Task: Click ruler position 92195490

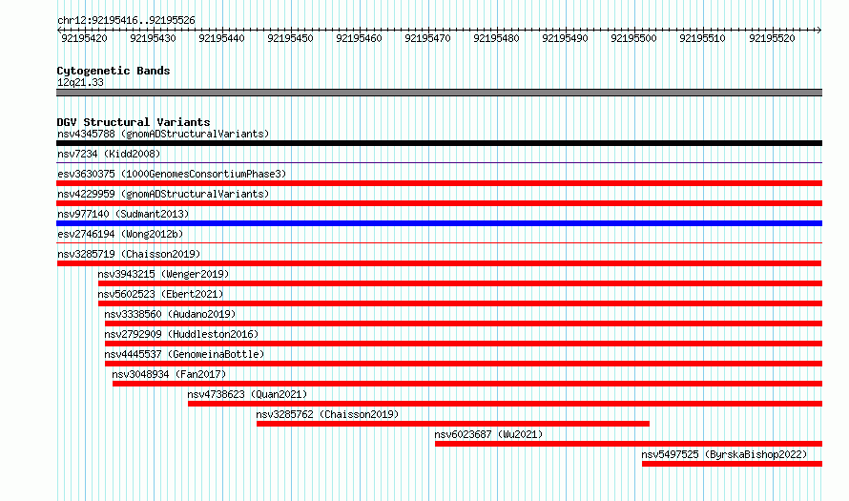Action: (x=566, y=38)
